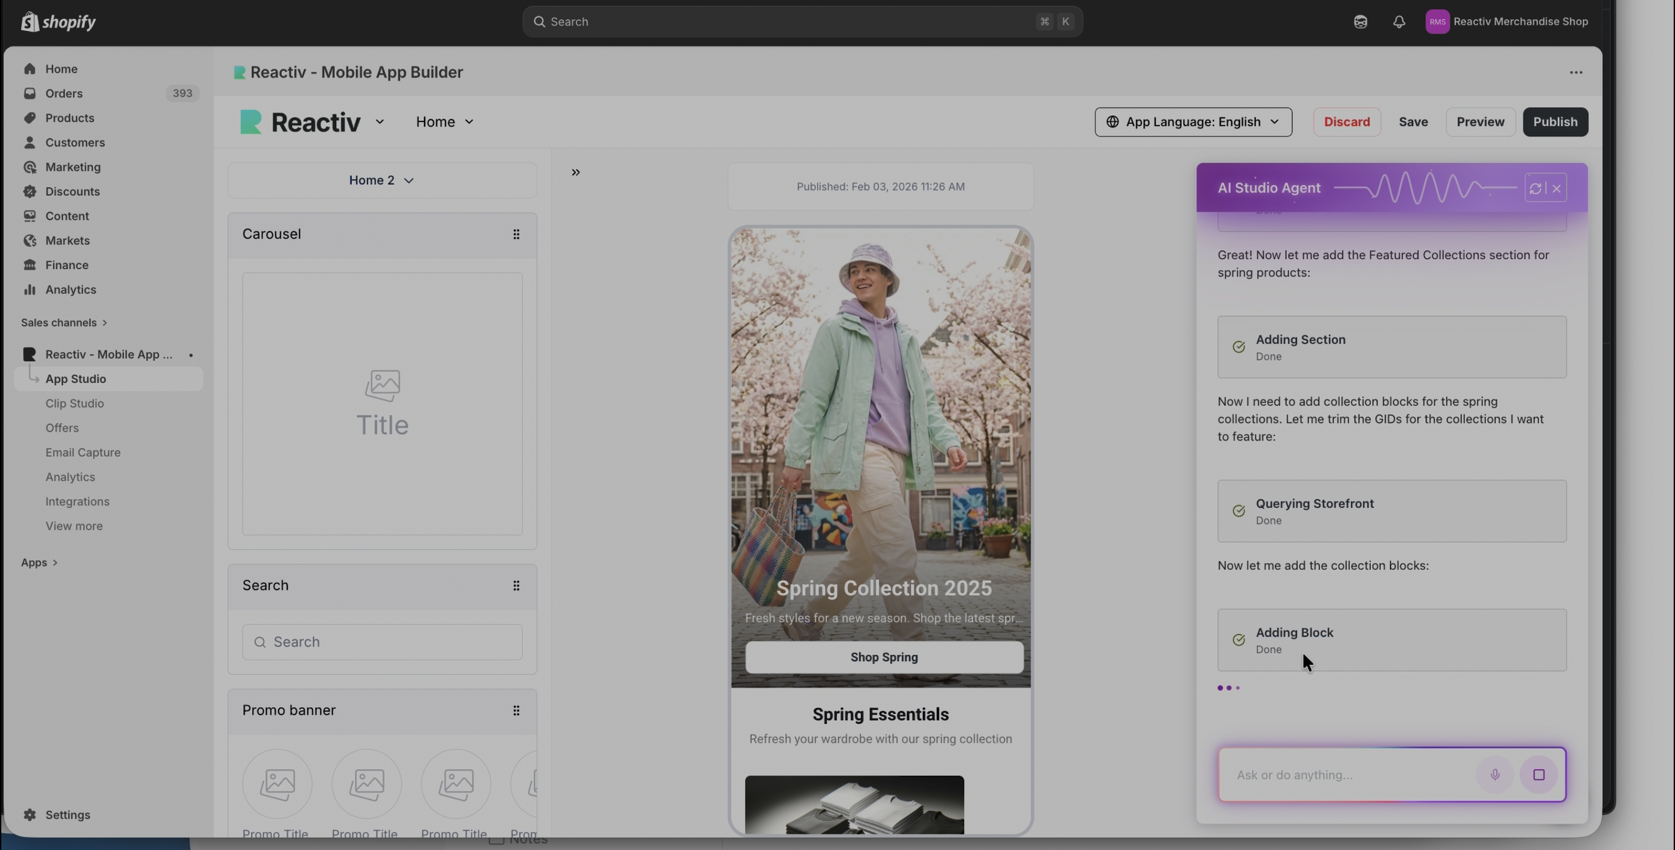This screenshot has height=850, width=1675.
Task: Click the Home icon in sidebar
Action: point(29,69)
